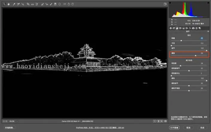Rotate image 90 degrees counterclockwise
Image resolution: width=211 pixels, height=132 pixels.
(69, 4)
